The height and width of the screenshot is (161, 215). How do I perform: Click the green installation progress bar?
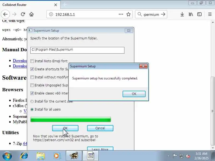(x=71, y=119)
